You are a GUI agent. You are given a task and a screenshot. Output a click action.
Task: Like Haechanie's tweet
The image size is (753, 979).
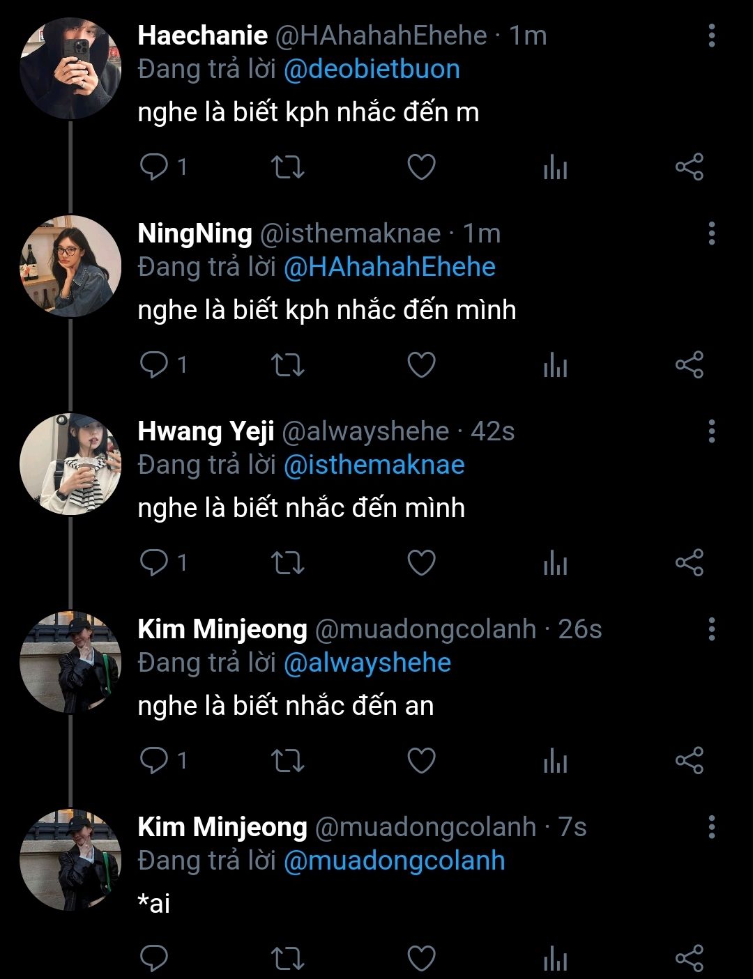[x=421, y=167]
